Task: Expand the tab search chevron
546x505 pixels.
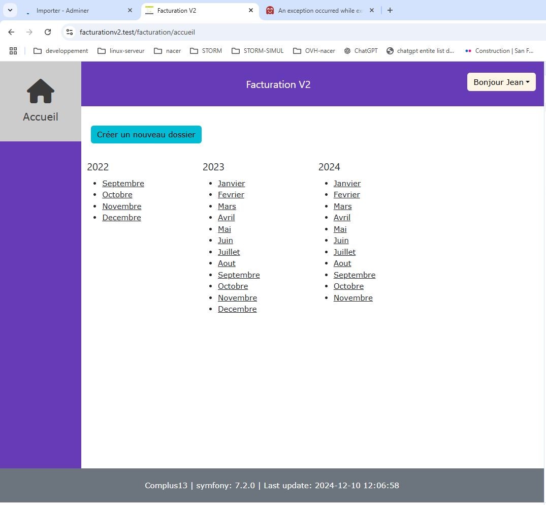Action: (10, 10)
